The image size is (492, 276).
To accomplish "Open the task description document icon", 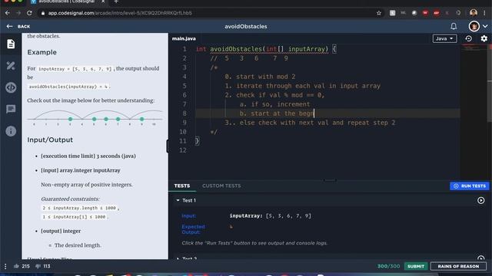I will 11,44.
